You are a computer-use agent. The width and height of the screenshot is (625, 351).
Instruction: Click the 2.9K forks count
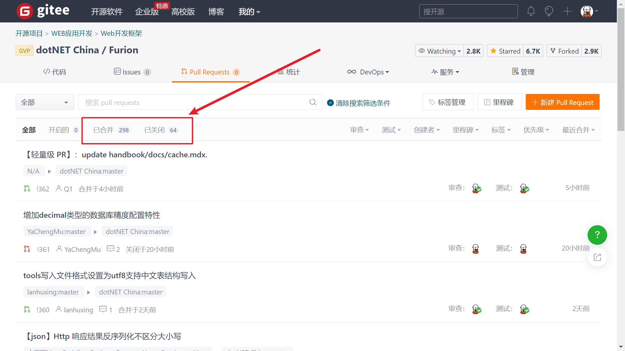591,51
